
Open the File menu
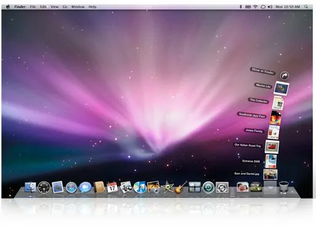[33, 7]
